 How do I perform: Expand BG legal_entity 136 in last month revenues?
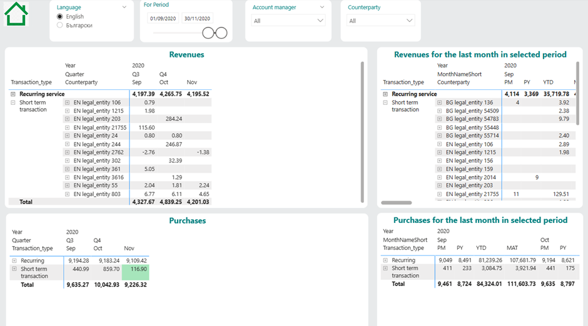coord(440,102)
